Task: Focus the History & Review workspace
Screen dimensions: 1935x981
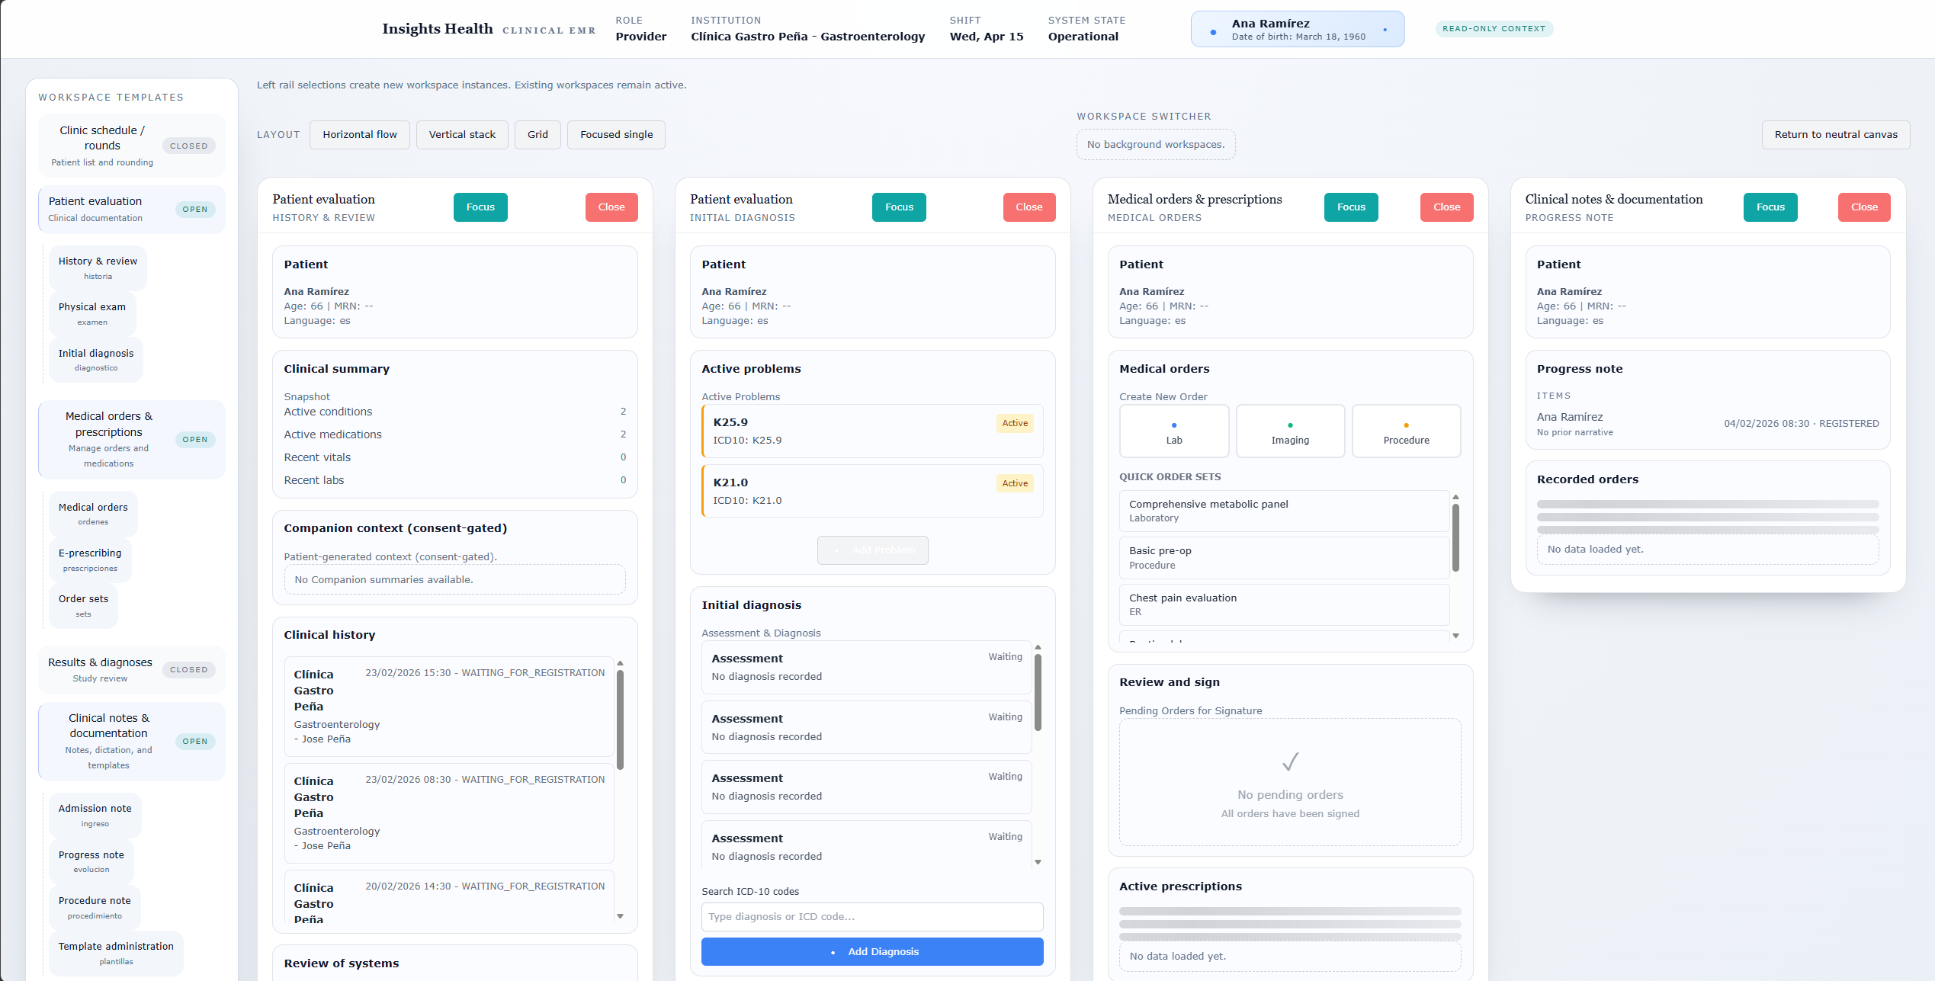Action: pyautogui.click(x=480, y=207)
